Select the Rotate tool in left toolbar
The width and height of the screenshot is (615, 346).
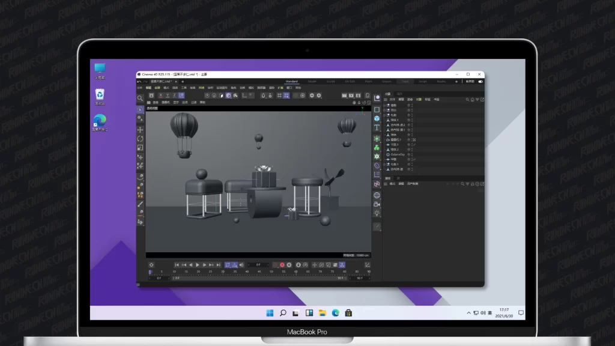pyautogui.click(x=141, y=139)
